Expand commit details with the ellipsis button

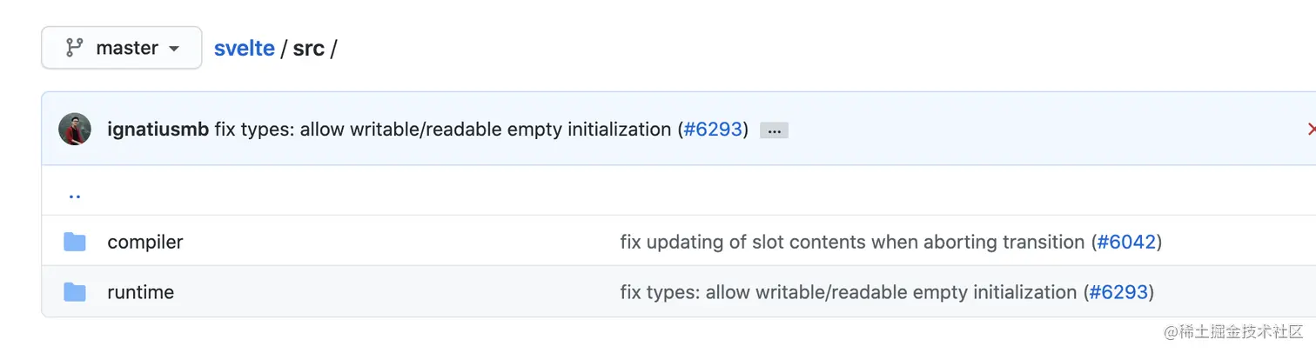pyautogui.click(x=774, y=130)
